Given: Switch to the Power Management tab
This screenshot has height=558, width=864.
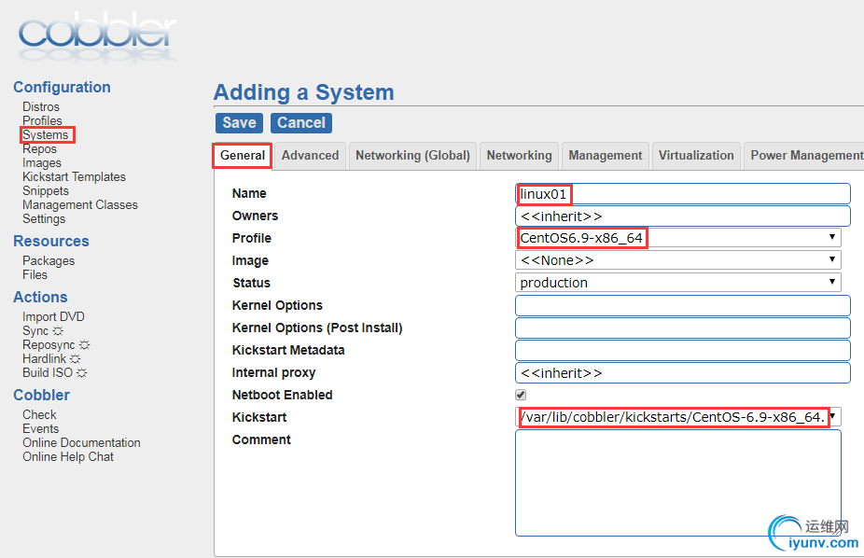Looking at the screenshot, I should pyautogui.click(x=804, y=156).
